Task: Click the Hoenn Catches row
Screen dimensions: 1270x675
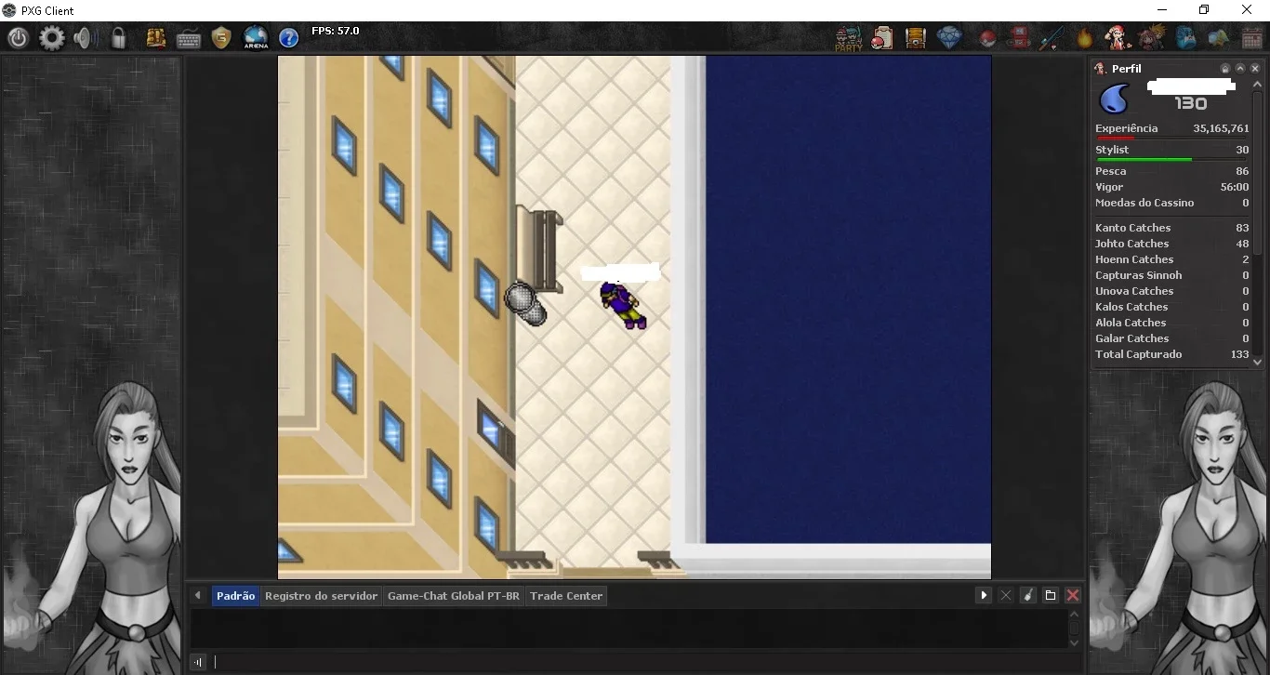Action: coord(1172,259)
